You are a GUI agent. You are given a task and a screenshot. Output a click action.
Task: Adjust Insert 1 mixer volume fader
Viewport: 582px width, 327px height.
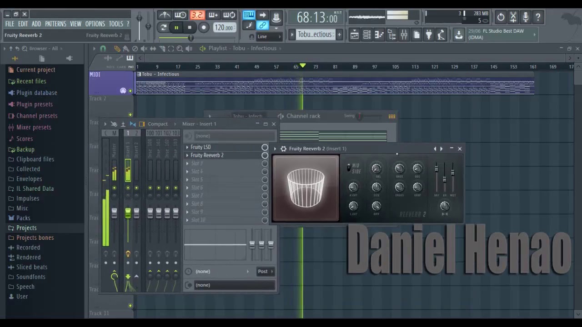pos(128,213)
